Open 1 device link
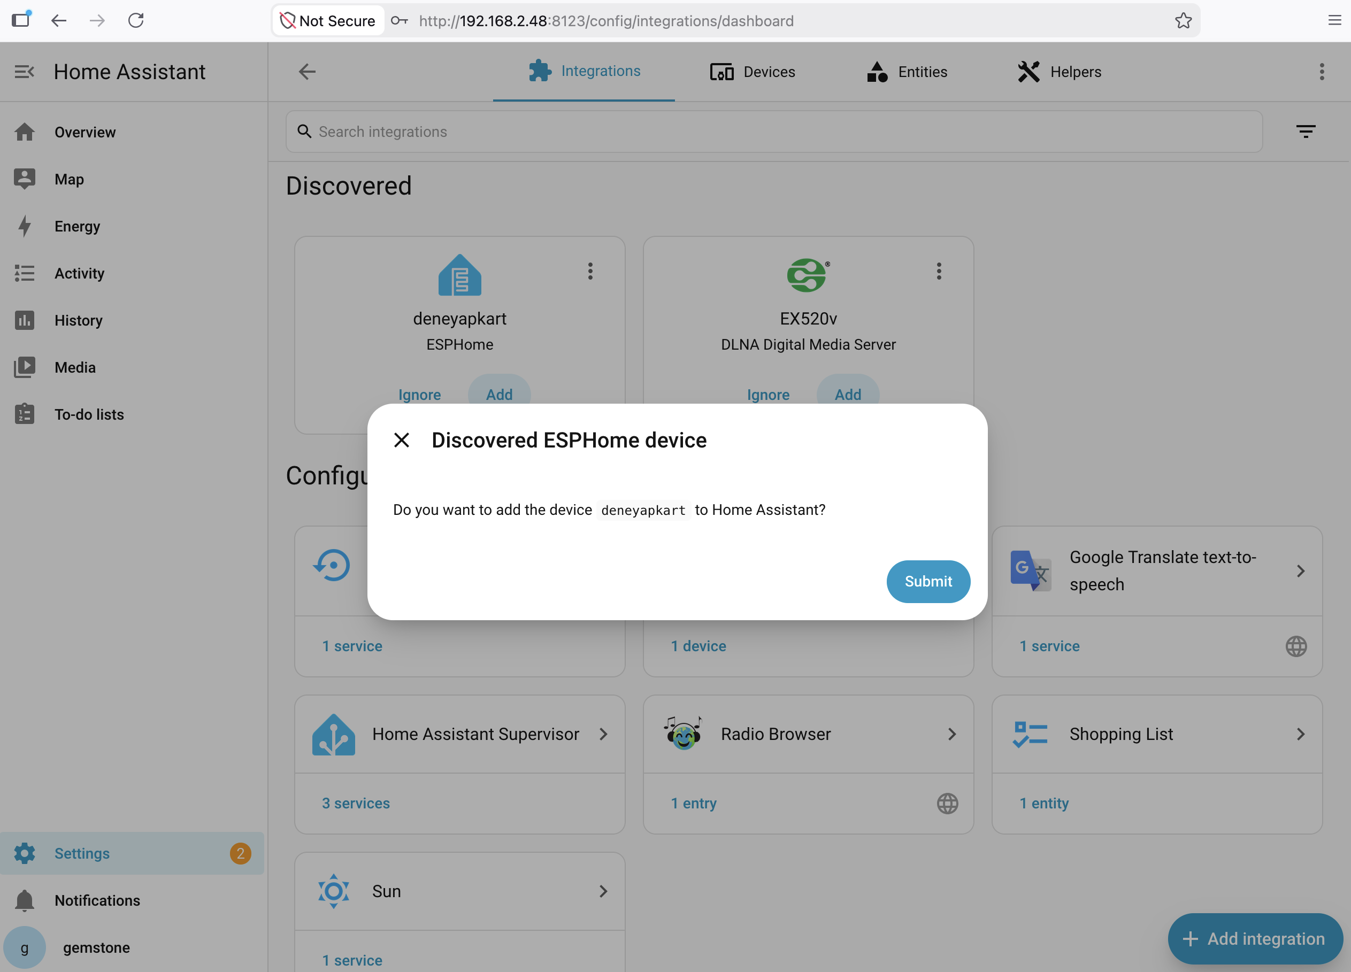This screenshot has height=972, width=1351. point(698,646)
